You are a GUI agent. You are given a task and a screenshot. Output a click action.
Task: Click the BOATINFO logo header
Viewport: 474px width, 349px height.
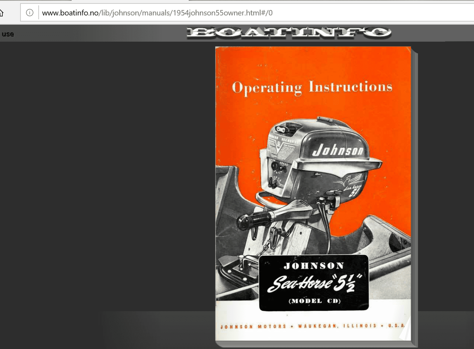point(289,33)
